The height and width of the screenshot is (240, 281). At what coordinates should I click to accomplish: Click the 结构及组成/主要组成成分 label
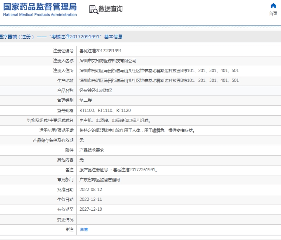click(x=50, y=121)
